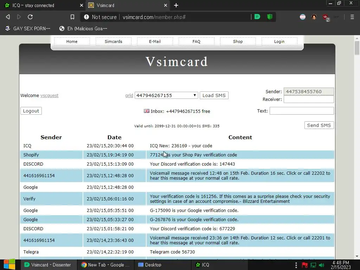Select the G-175090 Google verification message
This screenshot has width=360, height=270.
(194, 210)
